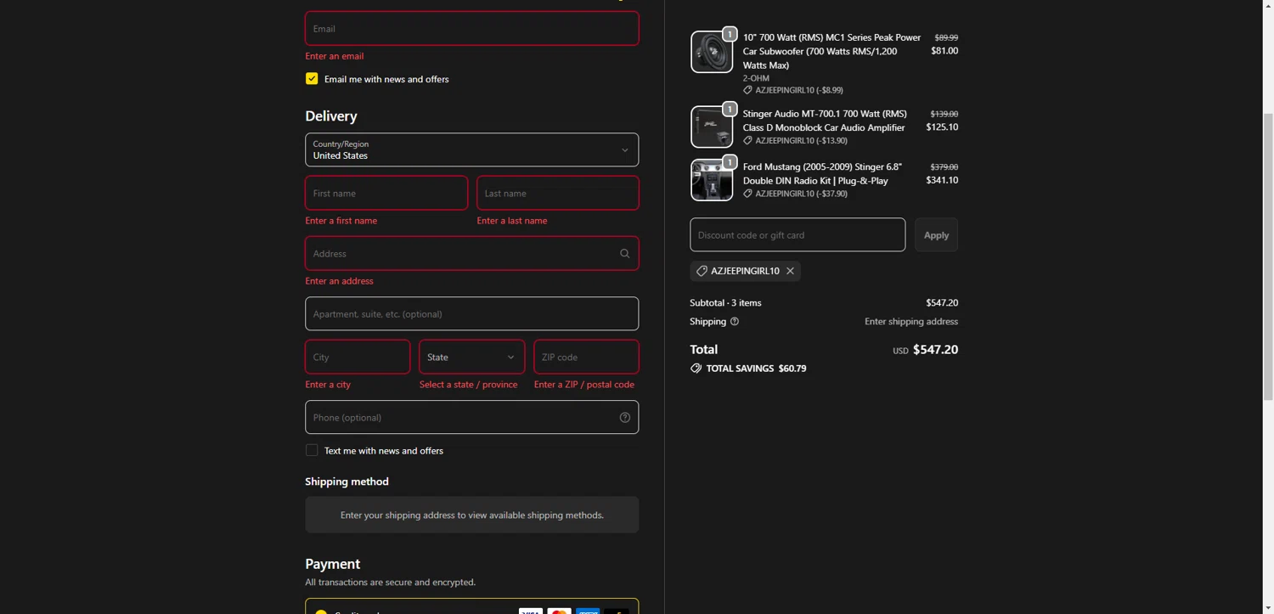
Task: Open the Country/Region dropdown
Action: (471, 149)
